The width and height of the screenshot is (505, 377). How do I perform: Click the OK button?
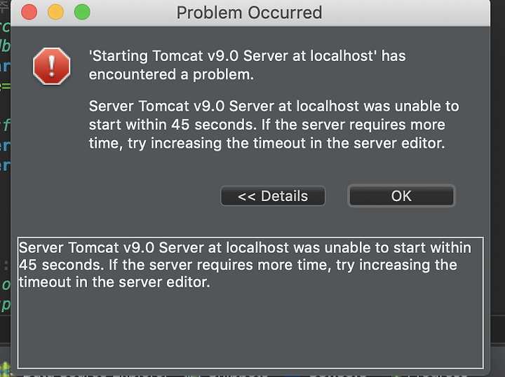401,196
